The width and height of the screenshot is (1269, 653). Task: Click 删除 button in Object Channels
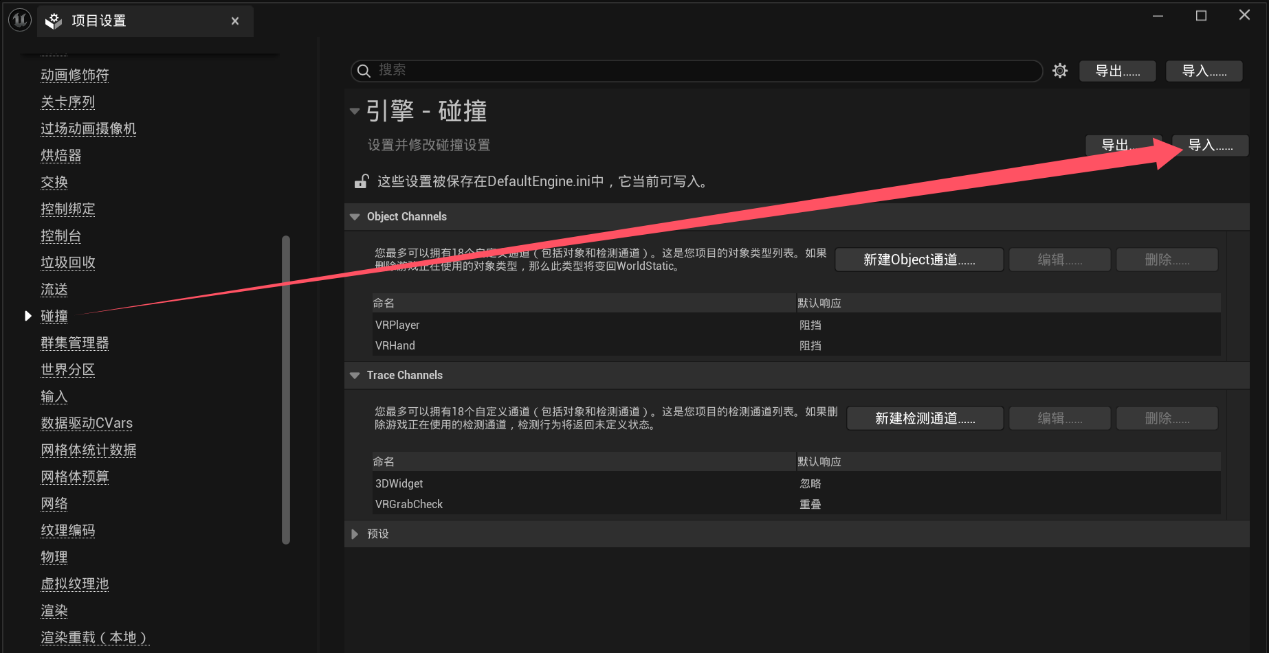click(1167, 260)
